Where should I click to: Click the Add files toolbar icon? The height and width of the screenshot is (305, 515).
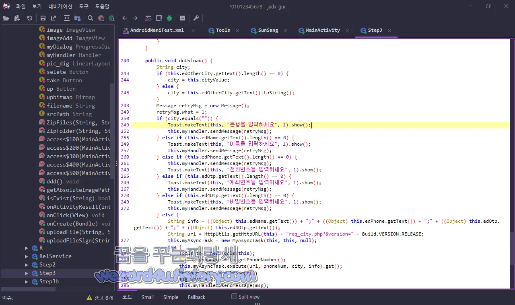click(x=17, y=18)
